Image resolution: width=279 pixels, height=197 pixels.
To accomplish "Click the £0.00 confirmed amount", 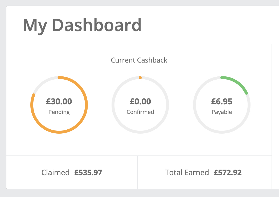I will tap(140, 101).
